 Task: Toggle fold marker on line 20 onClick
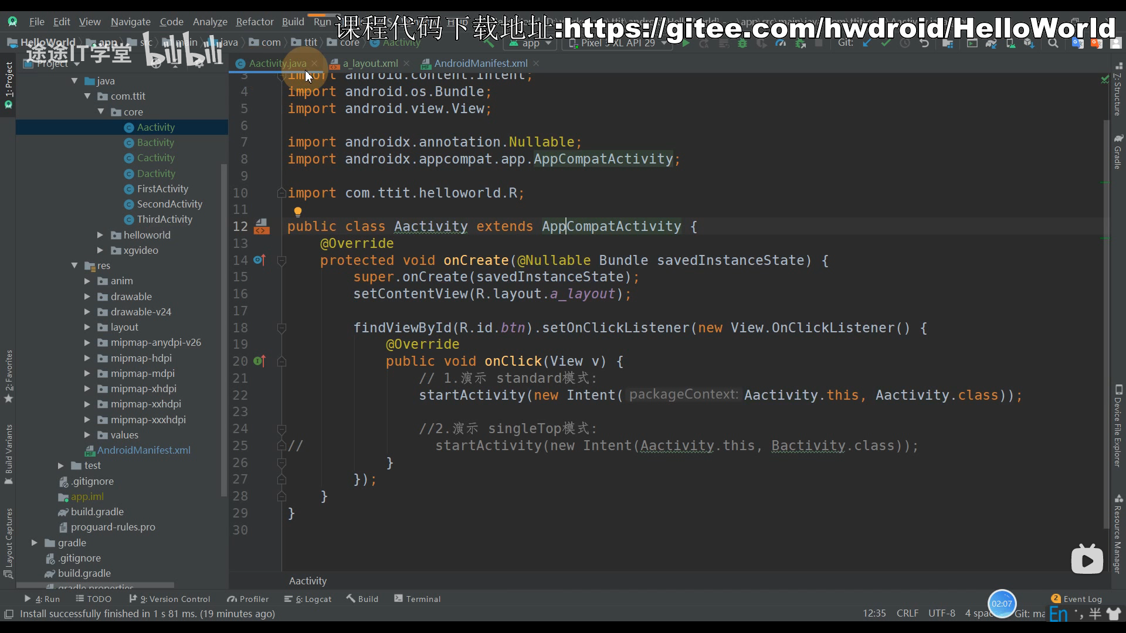coord(281,362)
